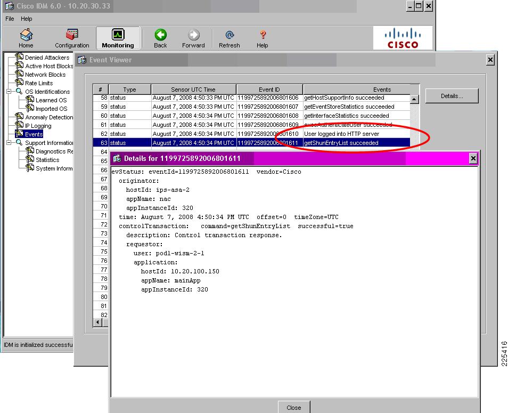Image resolution: width=508 pixels, height=413 pixels.
Task: Click the Details button in Event Viewer
Action: point(451,95)
